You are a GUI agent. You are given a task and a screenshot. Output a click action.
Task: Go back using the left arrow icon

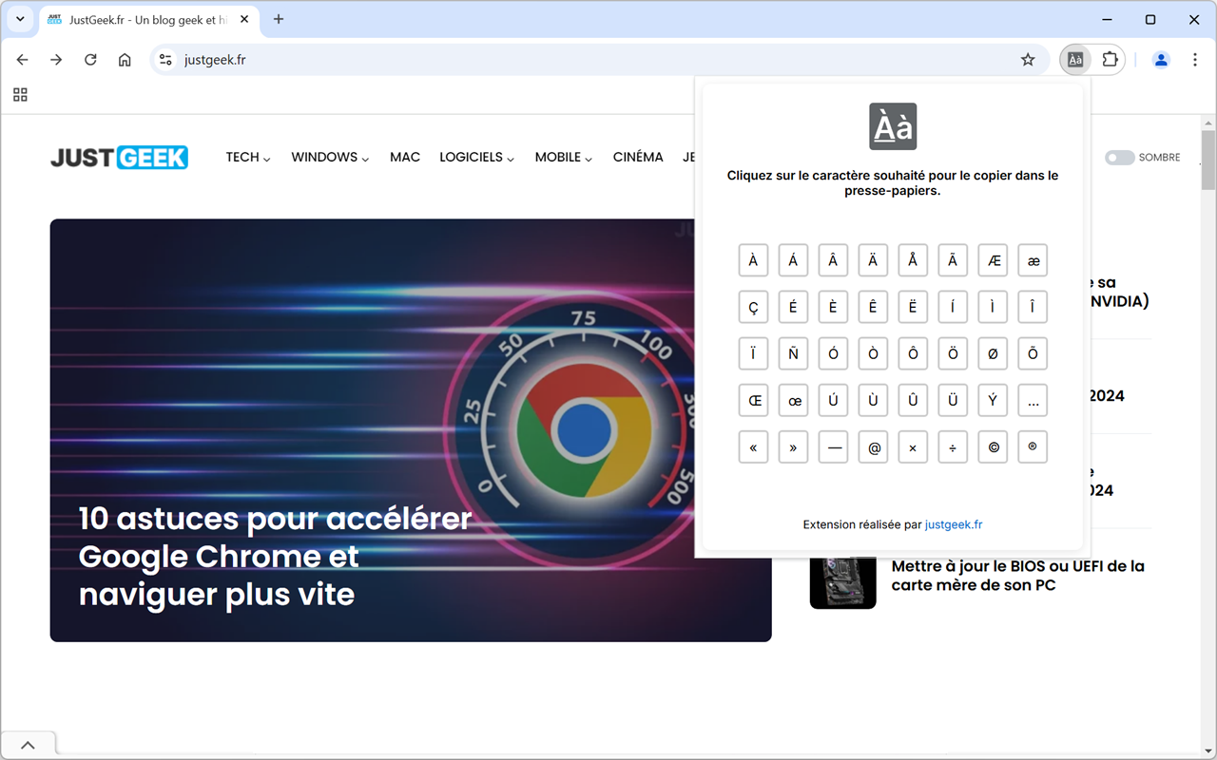pos(22,59)
